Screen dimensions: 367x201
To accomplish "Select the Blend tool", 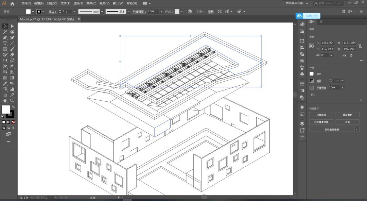I will pyautogui.click(x=12, y=83).
